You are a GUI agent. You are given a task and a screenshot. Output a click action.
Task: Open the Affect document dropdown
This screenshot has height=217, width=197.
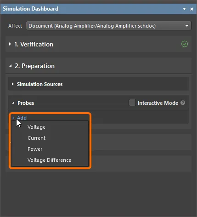pos(108,26)
